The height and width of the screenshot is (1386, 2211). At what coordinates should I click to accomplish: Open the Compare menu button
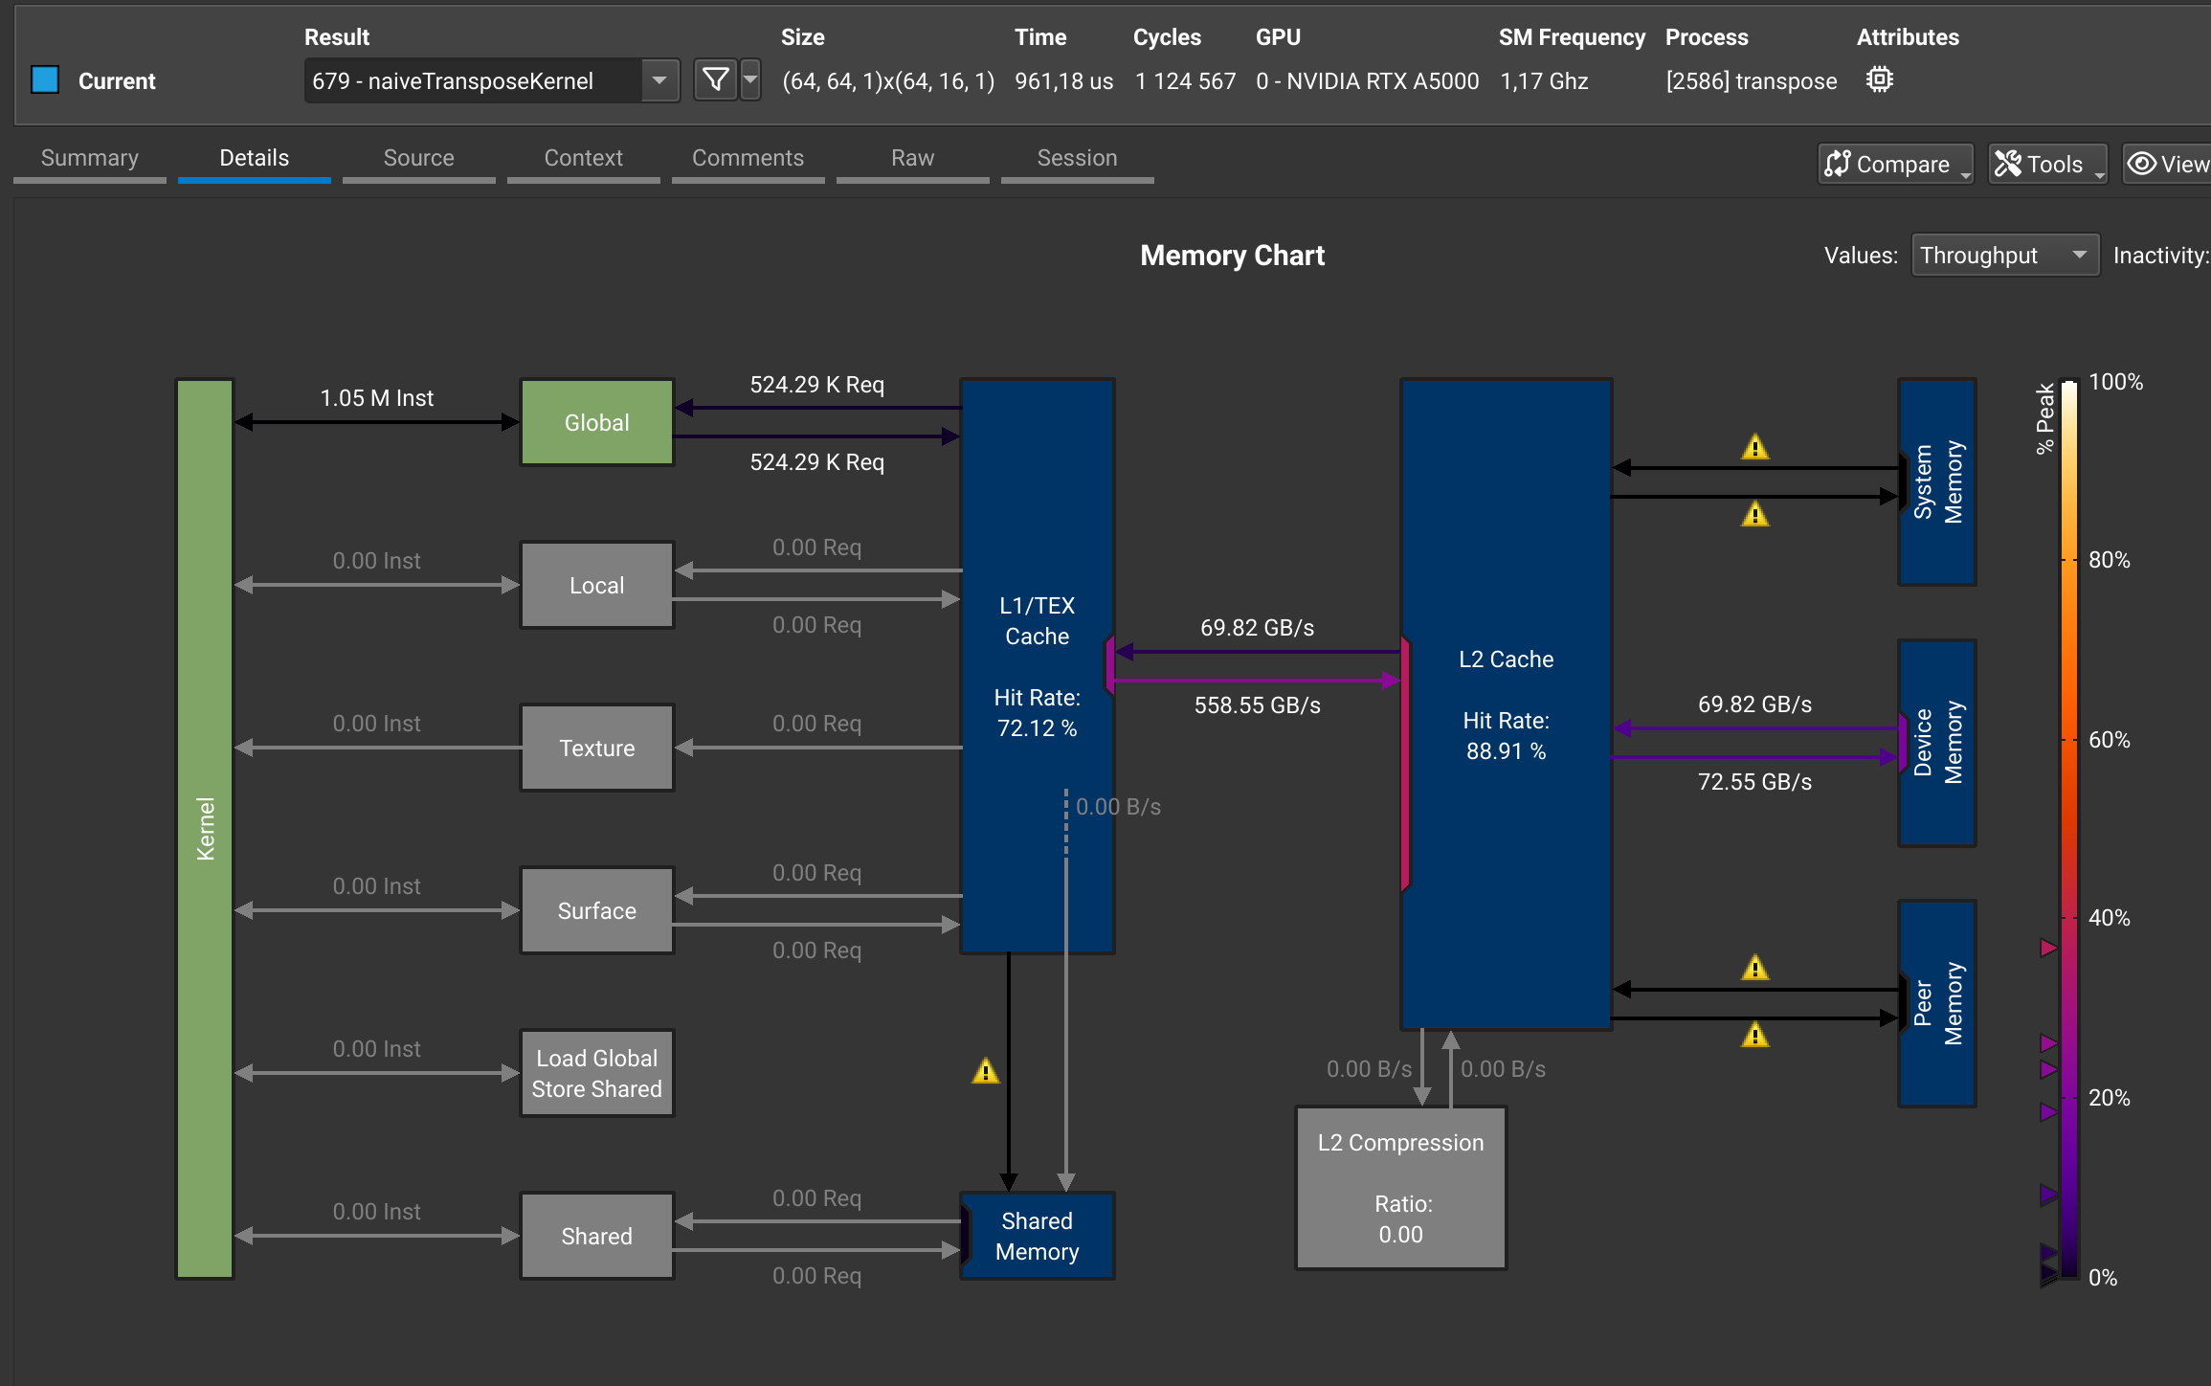[1895, 164]
